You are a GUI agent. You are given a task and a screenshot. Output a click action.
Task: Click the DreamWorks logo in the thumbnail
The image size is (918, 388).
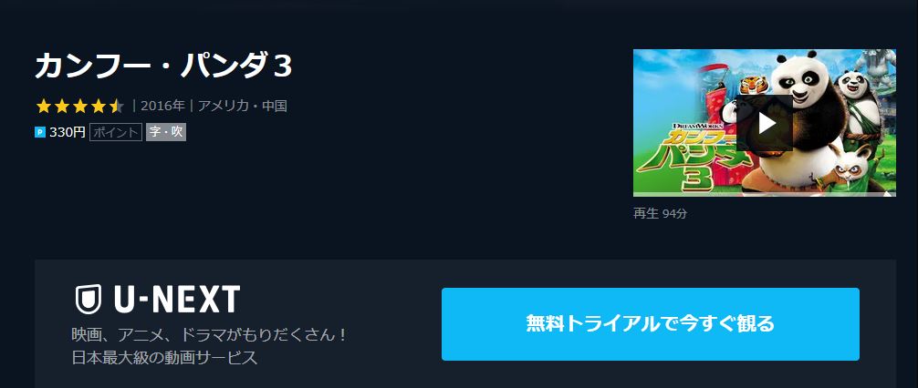[x=698, y=125]
